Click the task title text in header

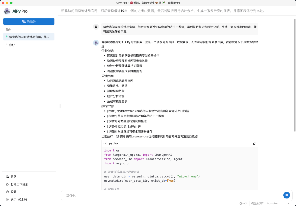tap(163, 11)
